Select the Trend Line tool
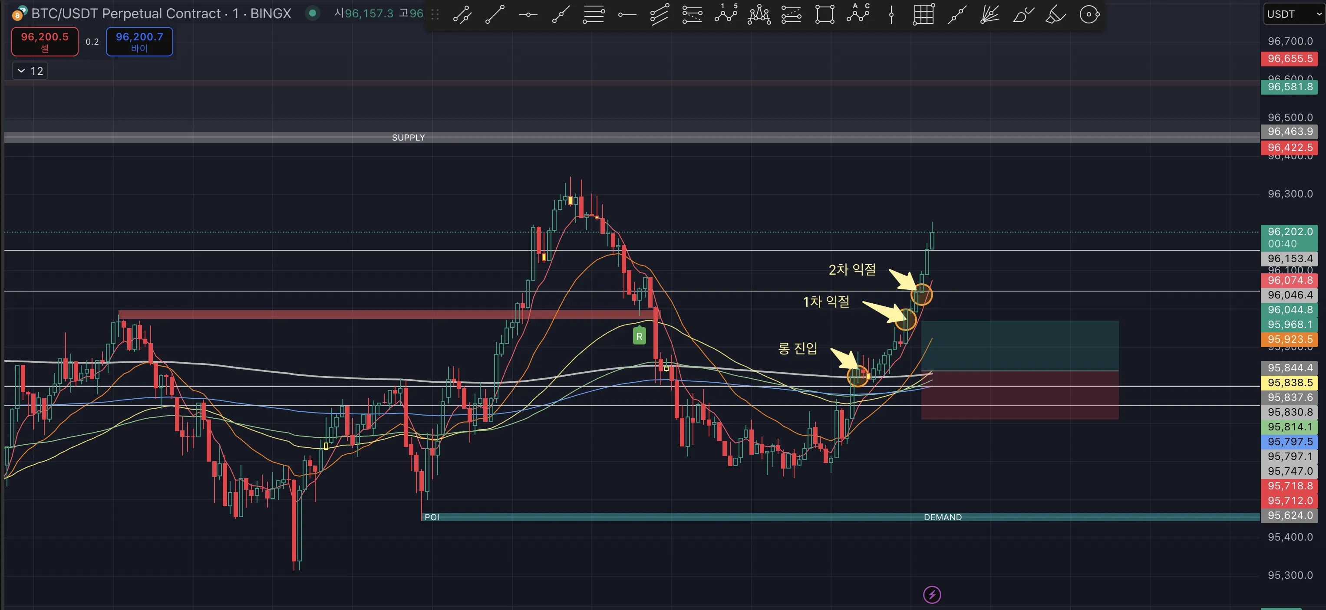Screen dimensions: 1326x610 [x=495, y=14]
